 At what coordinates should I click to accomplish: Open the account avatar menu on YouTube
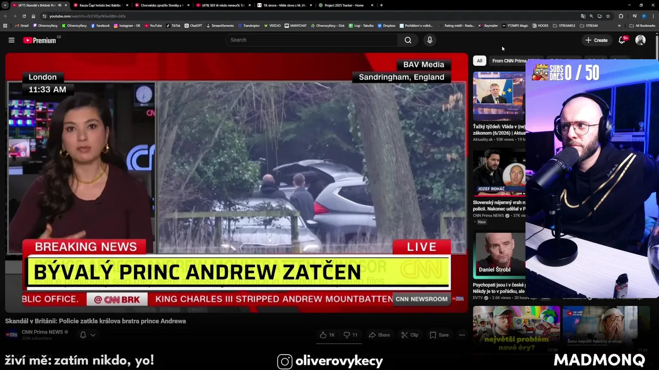[x=640, y=40]
